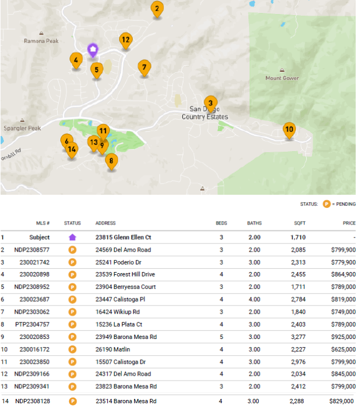
Task: Select map pin number 7
Action: point(144,68)
